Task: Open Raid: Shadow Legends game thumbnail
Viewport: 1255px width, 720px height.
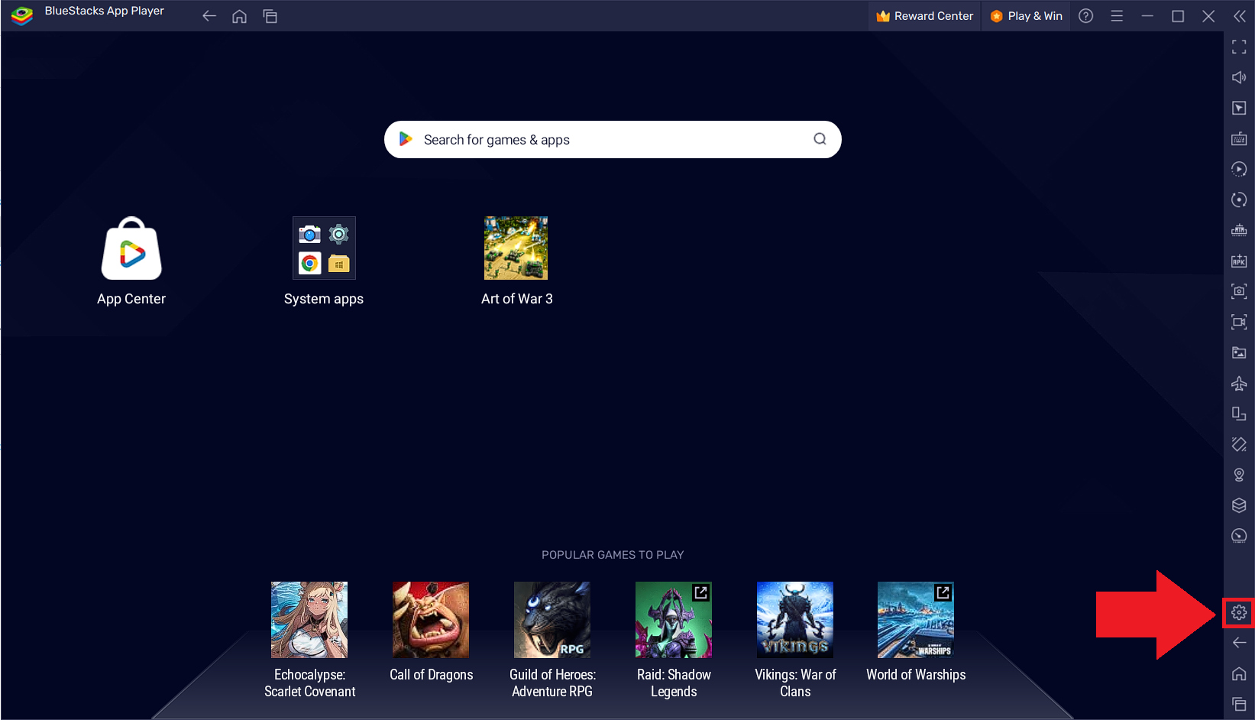Action: pos(674,620)
